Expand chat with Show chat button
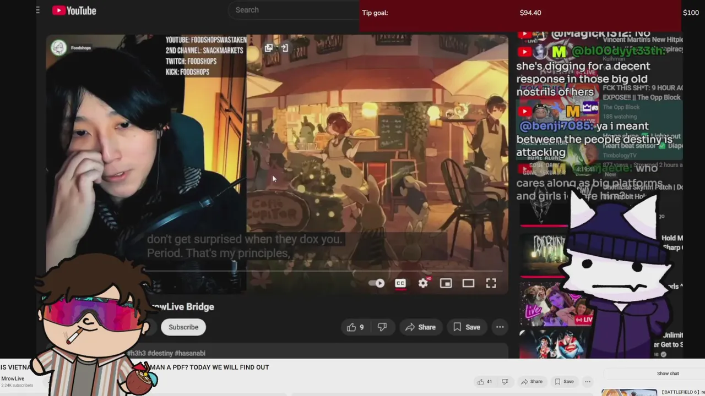705x396 pixels. 668,373
